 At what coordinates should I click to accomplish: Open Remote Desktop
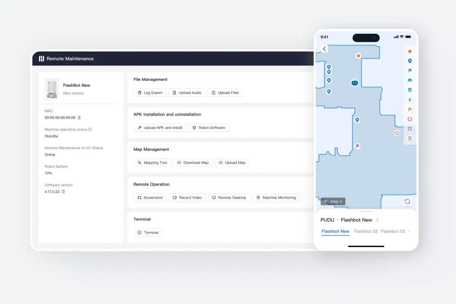229,198
